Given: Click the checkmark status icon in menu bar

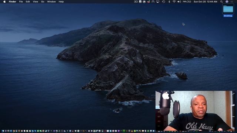Looking at the screenshot, I should tap(140, 1).
